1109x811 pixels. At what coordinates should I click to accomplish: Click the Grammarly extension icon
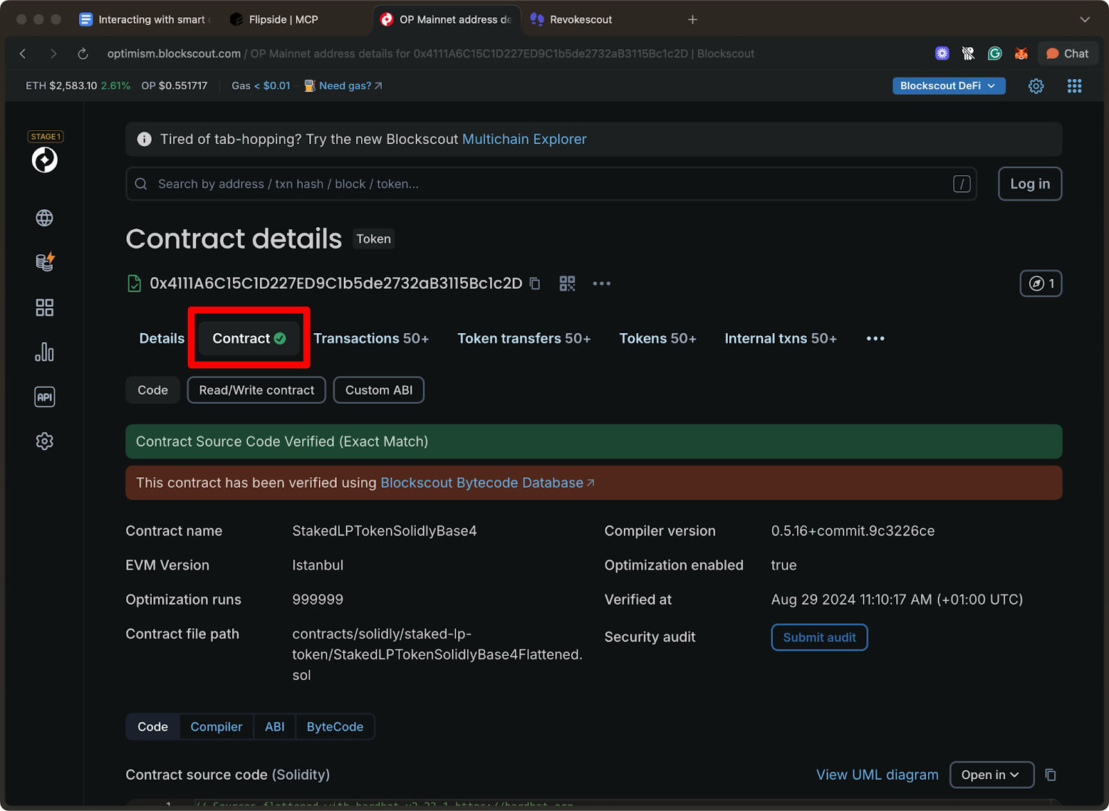[995, 53]
